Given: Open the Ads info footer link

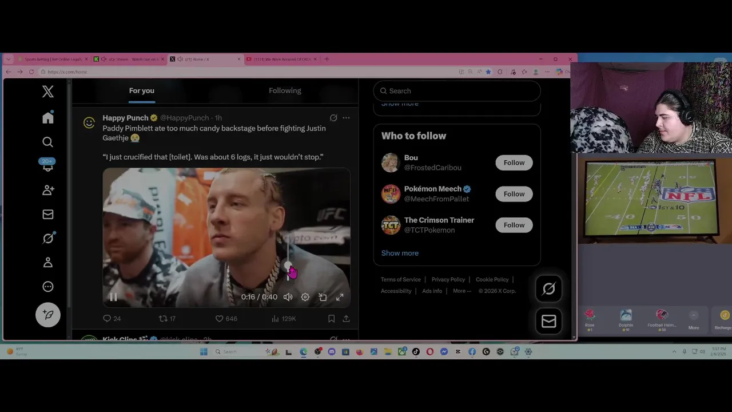Looking at the screenshot, I should tap(432, 291).
